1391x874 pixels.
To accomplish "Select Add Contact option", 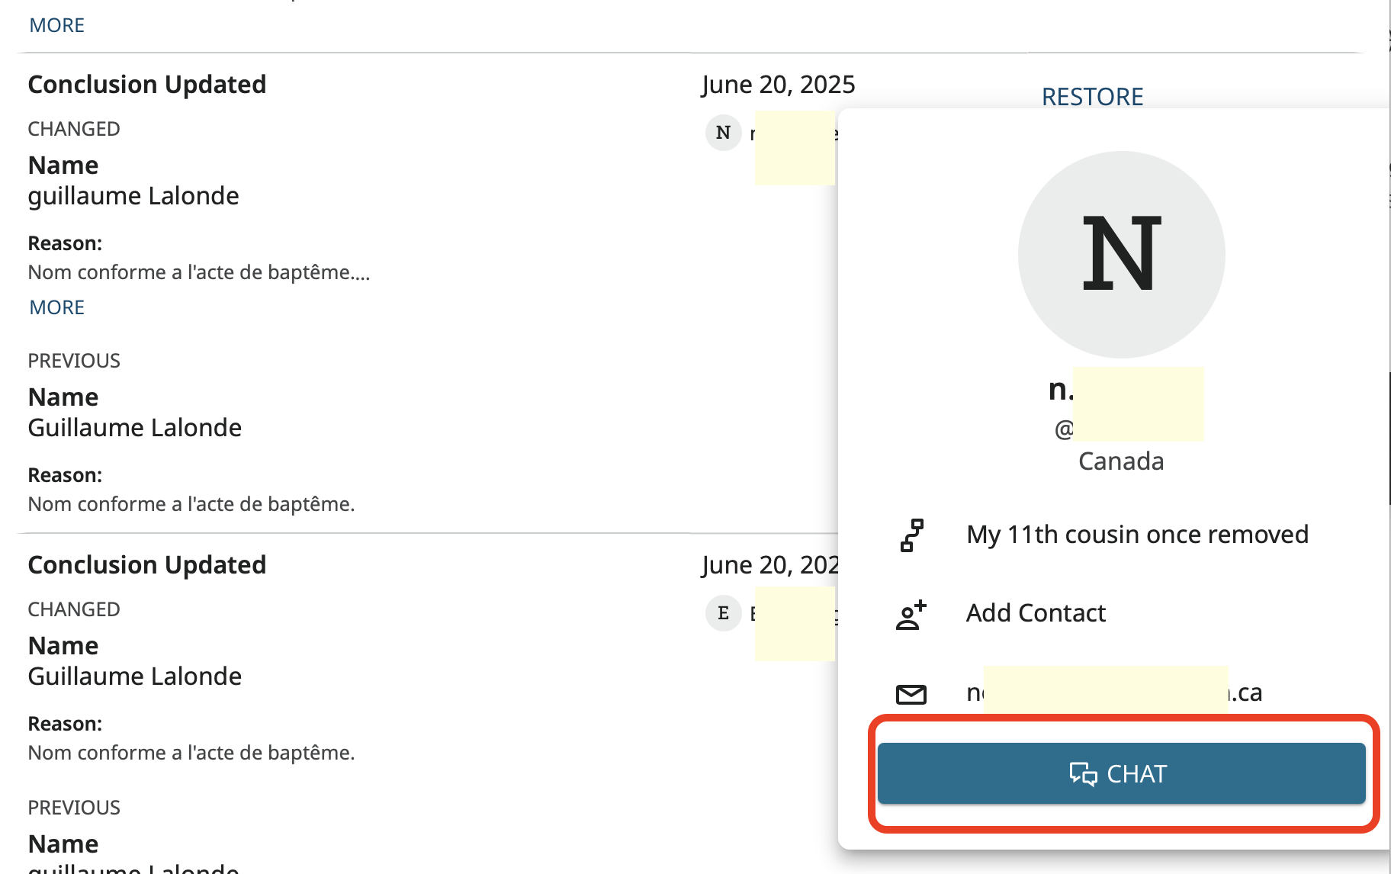I will [x=1036, y=613].
